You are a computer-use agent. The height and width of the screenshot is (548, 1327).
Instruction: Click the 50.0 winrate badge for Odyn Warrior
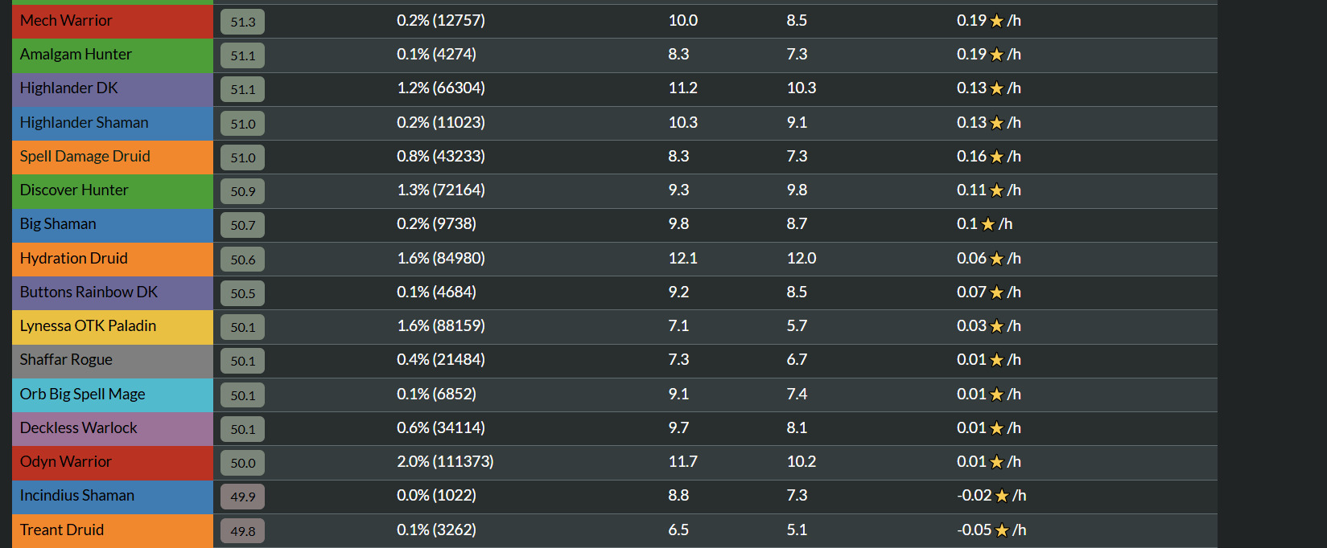click(x=243, y=463)
